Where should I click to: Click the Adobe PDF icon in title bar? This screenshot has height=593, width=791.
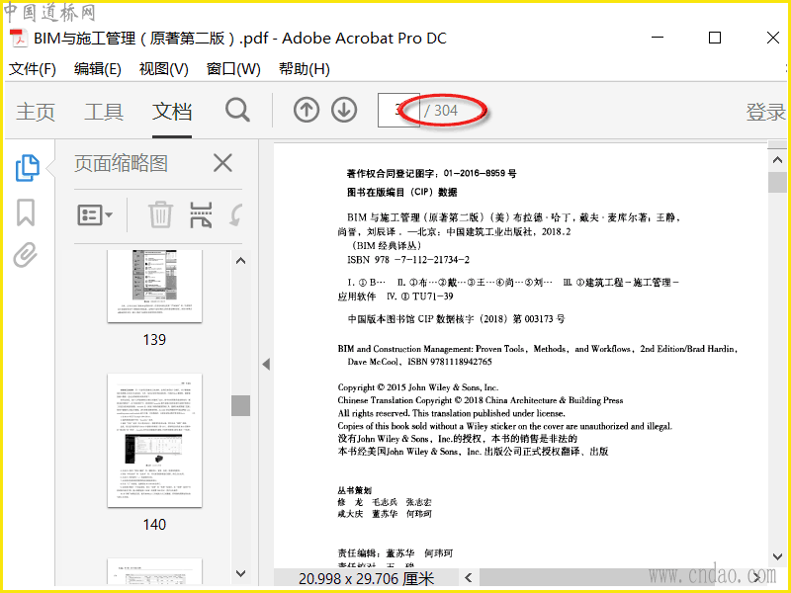point(19,39)
